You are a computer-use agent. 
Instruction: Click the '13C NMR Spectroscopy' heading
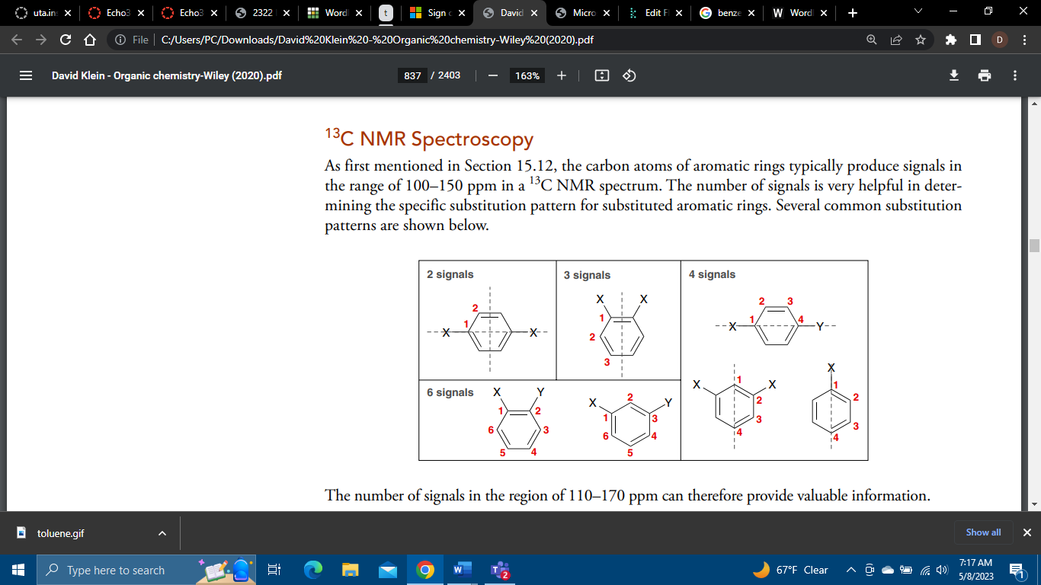click(429, 139)
